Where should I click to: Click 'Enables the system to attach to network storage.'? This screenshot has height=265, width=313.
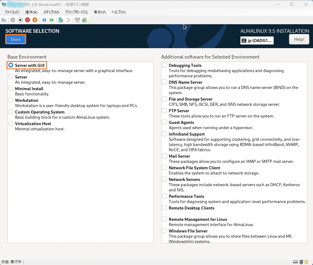click(x=214, y=173)
